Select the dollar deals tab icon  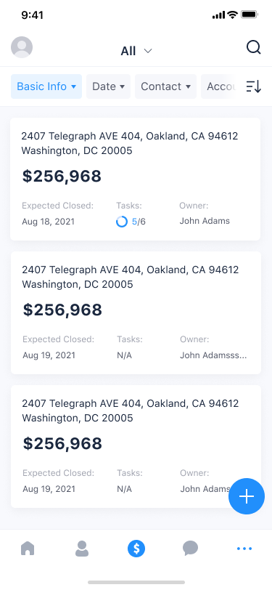136,549
